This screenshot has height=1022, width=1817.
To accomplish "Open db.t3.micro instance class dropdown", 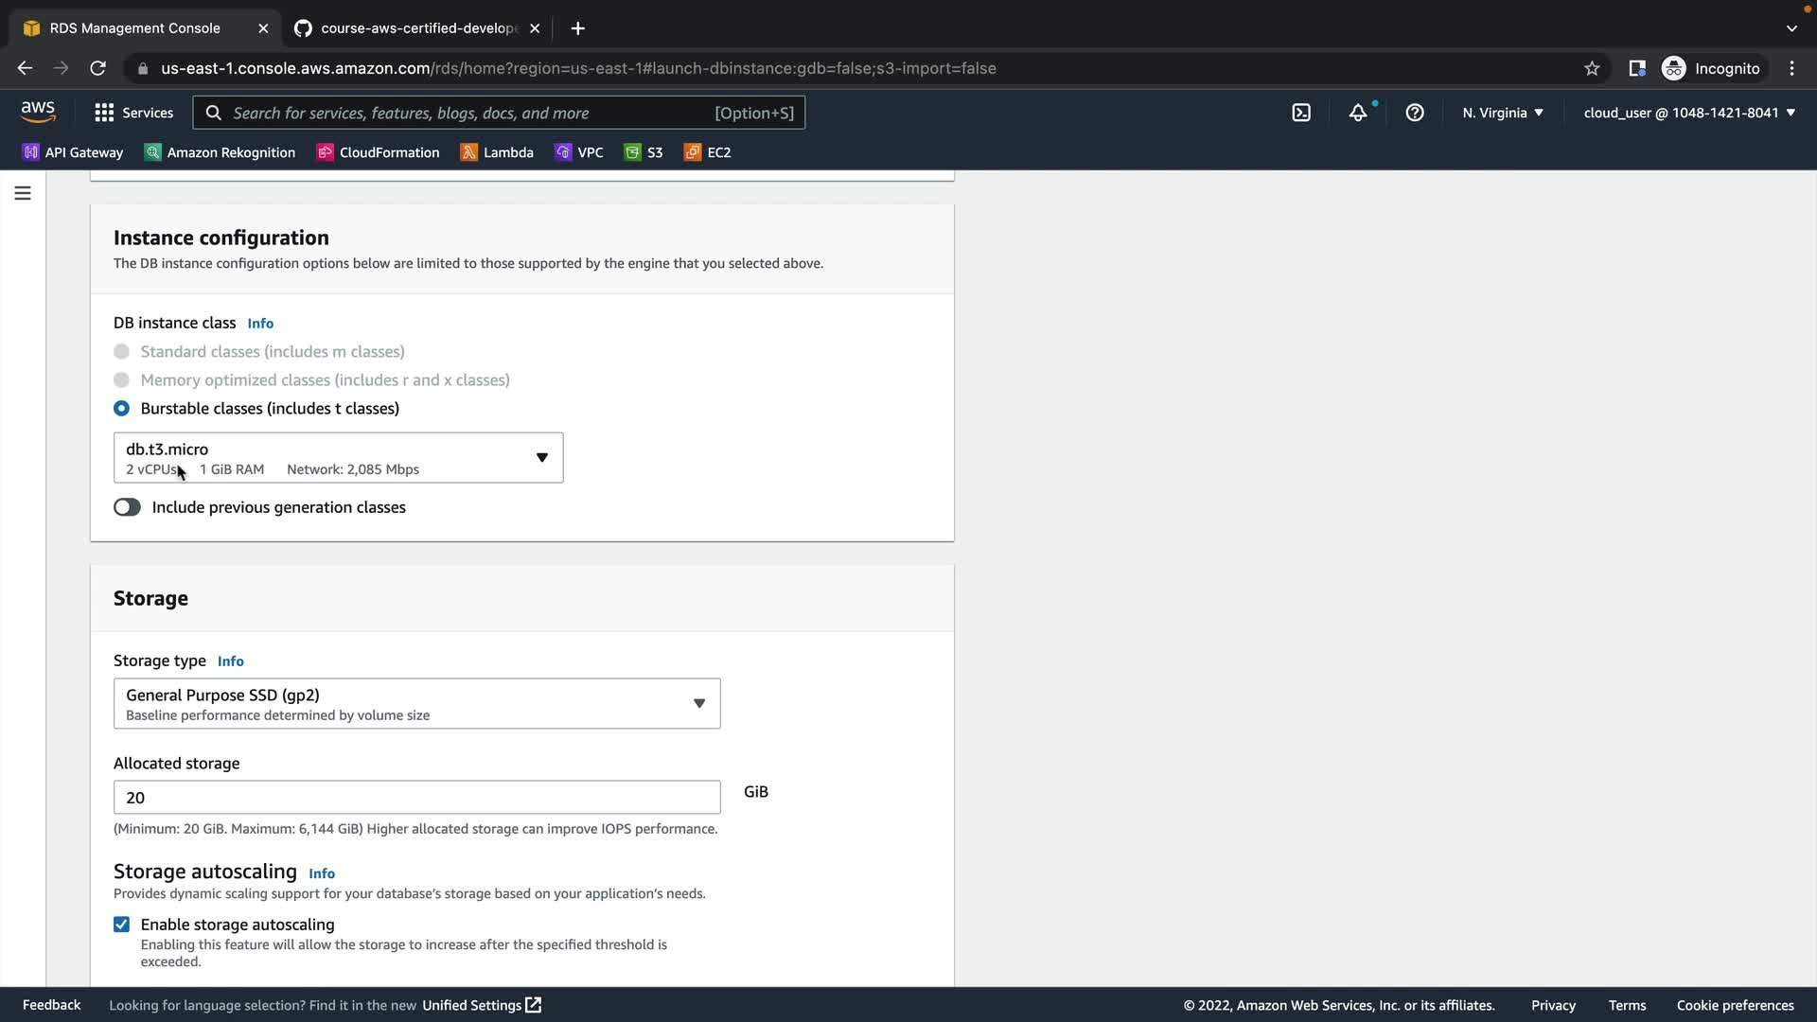I will pos(338,458).
